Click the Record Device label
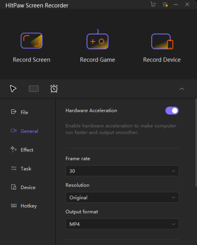This screenshot has height=245, width=197. click(x=162, y=60)
